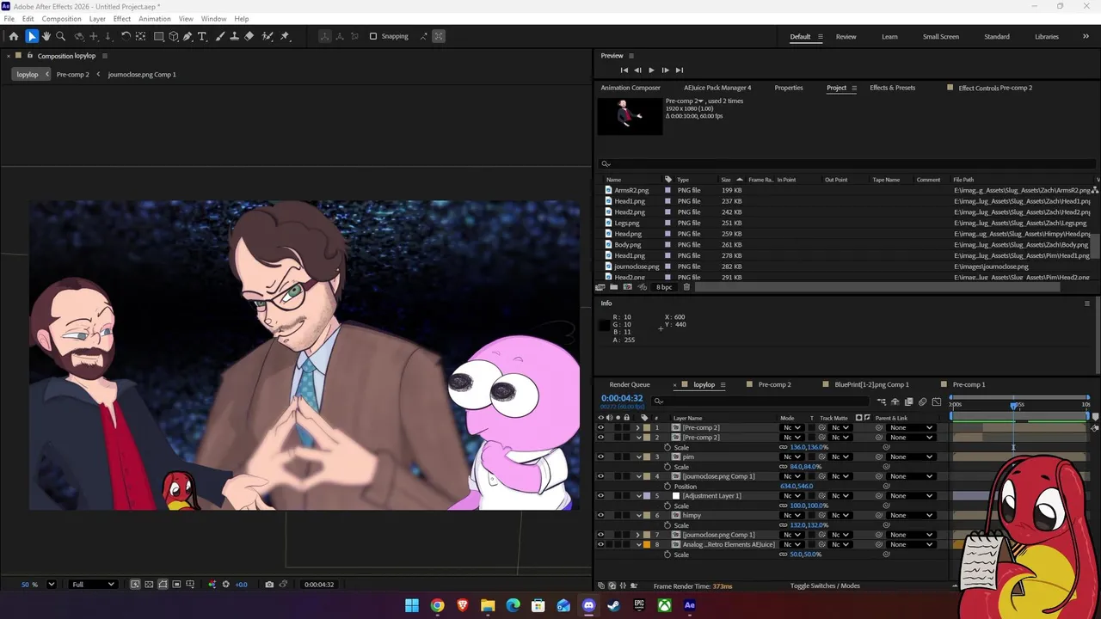Switch to the Small Screen workspace

click(941, 37)
